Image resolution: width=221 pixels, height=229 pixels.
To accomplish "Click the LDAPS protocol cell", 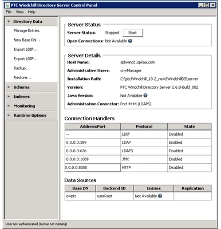I will [144, 151].
